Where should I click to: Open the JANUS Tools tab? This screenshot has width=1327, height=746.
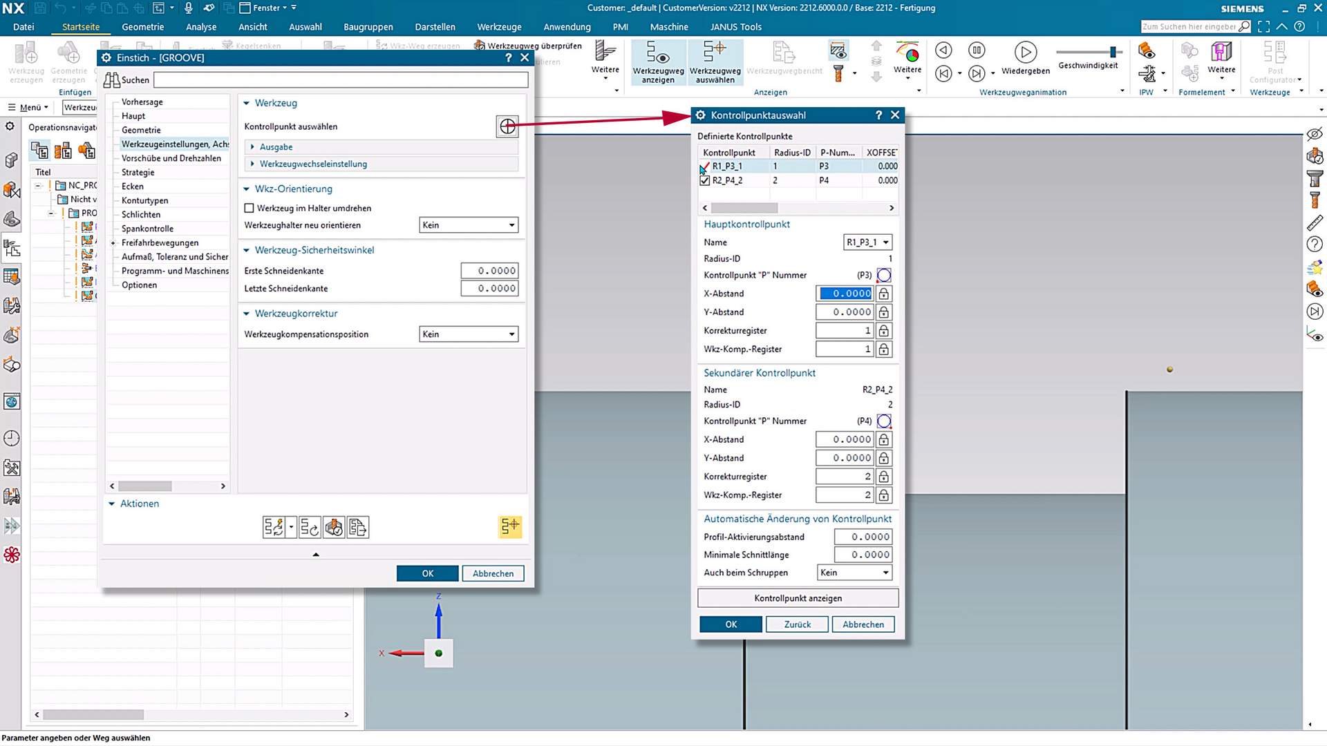[735, 27]
